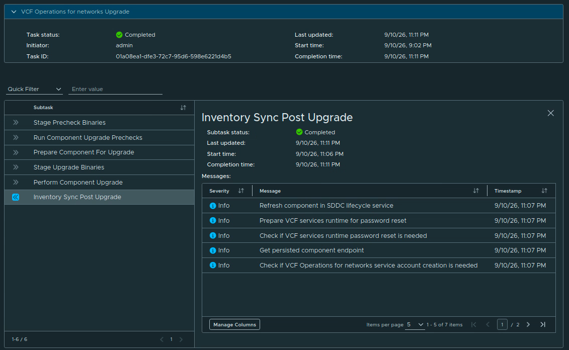Image resolution: width=569 pixels, height=350 pixels.
Task: Close the Inventory Sync Post Upgrade detail panel
Action: pyautogui.click(x=550, y=113)
